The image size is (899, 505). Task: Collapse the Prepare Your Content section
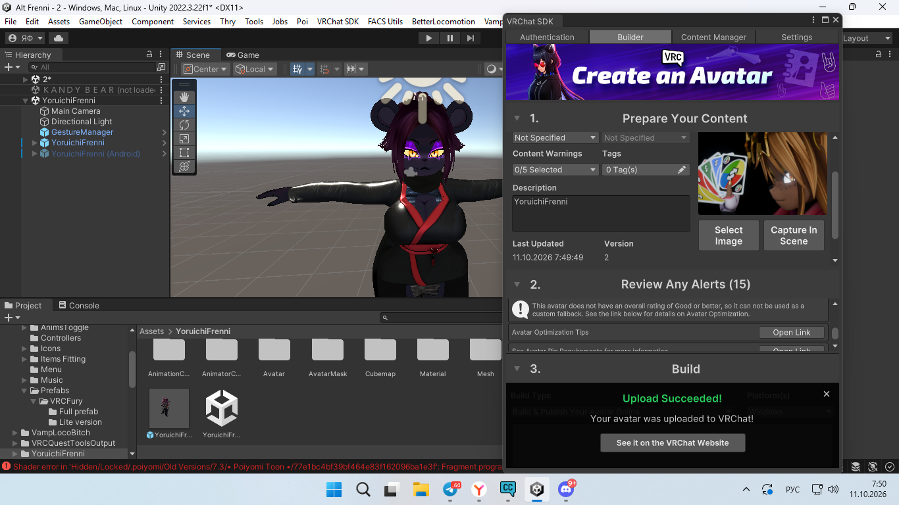pos(517,118)
